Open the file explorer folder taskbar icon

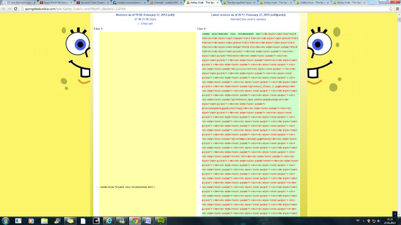tap(44, 221)
